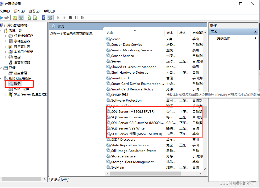260x188 pixels.
Task: Expand the 任务计划程序 node
Action: tap(6, 36)
